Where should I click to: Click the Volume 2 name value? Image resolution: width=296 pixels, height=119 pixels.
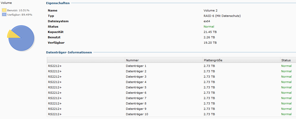pyautogui.click(x=210, y=10)
